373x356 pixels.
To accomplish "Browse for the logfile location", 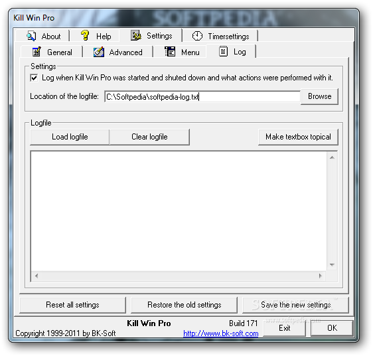I will click(319, 96).
